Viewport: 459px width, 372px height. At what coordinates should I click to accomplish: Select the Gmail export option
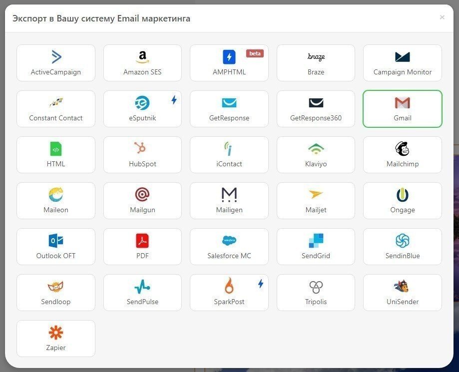pos(402,109)
